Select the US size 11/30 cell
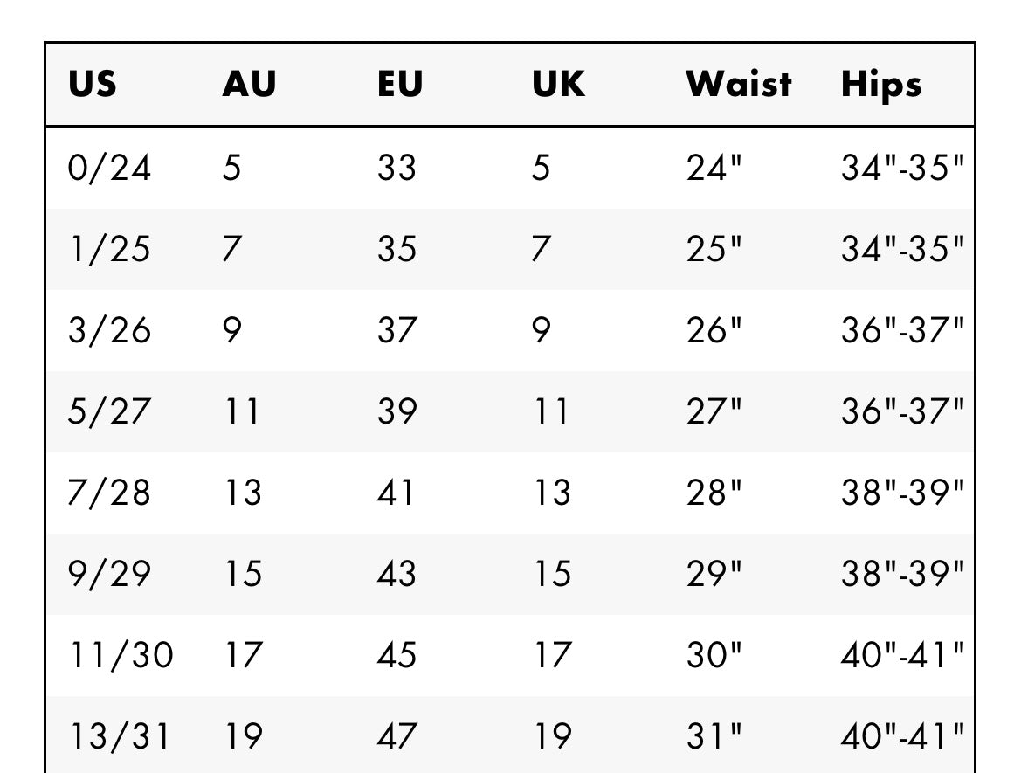Screen dimensions: 1021x773 121,655
